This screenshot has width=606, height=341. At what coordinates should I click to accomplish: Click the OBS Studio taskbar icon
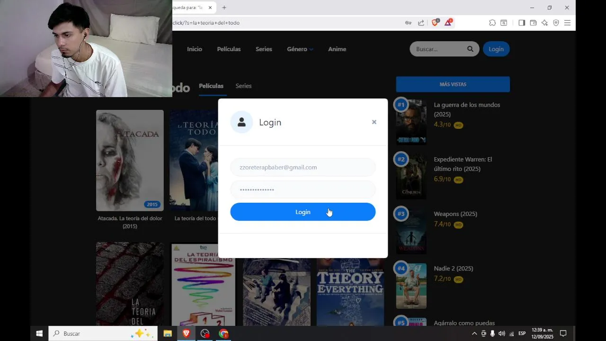coord(205,333)
